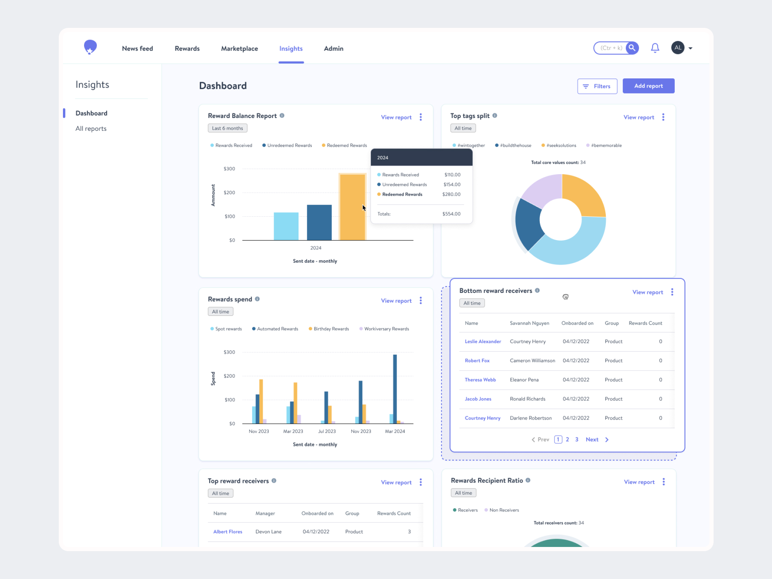Open Rewards Recipient Ratio kebab menu
The image size is (772, 579).
pyautogui.click(x=664, y=482)
